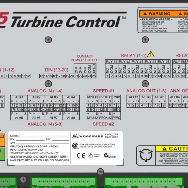
Task: Click the RELAY (1-5) heading
Action: [x=134, y=55]
